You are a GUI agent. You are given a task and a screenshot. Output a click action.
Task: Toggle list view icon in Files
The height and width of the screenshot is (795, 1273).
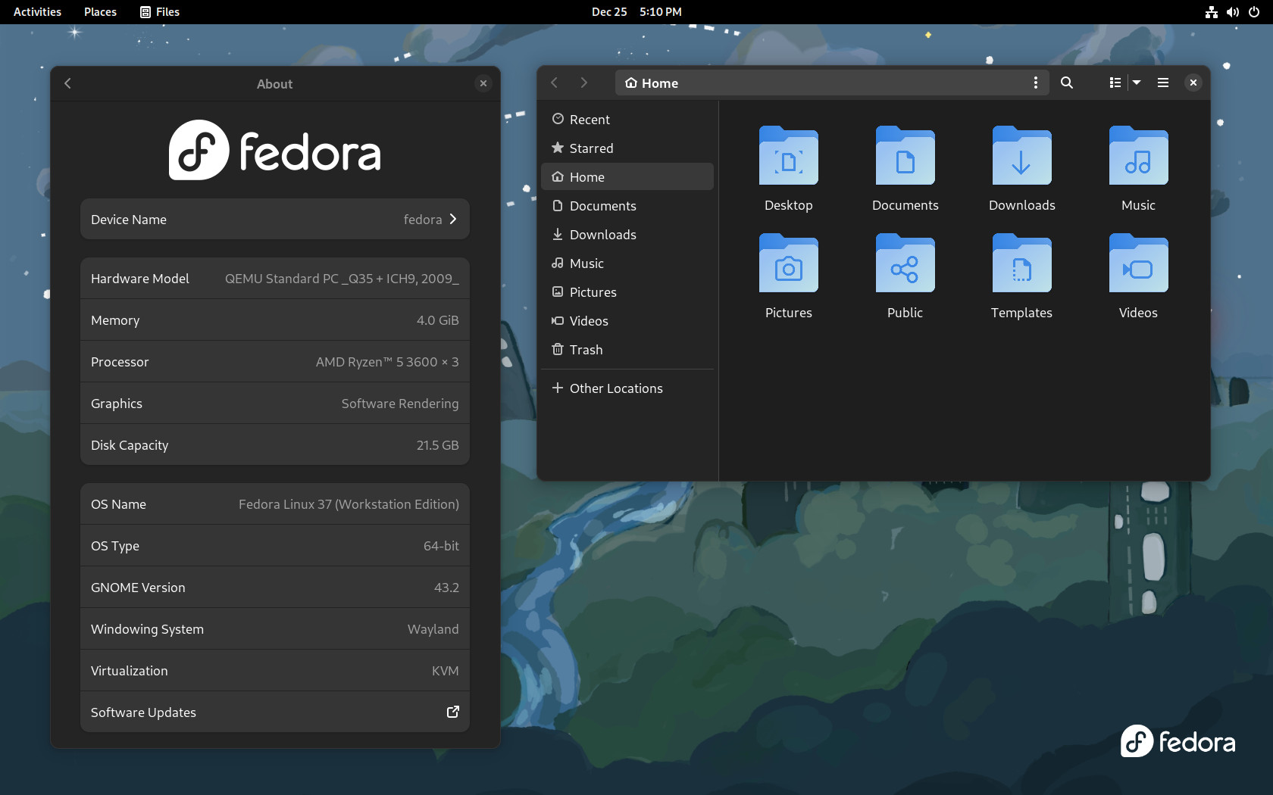pyautogui.click(x=1115, y=83)
